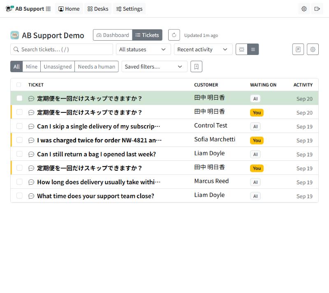Switch to comfortable row density view

(241, 49)
